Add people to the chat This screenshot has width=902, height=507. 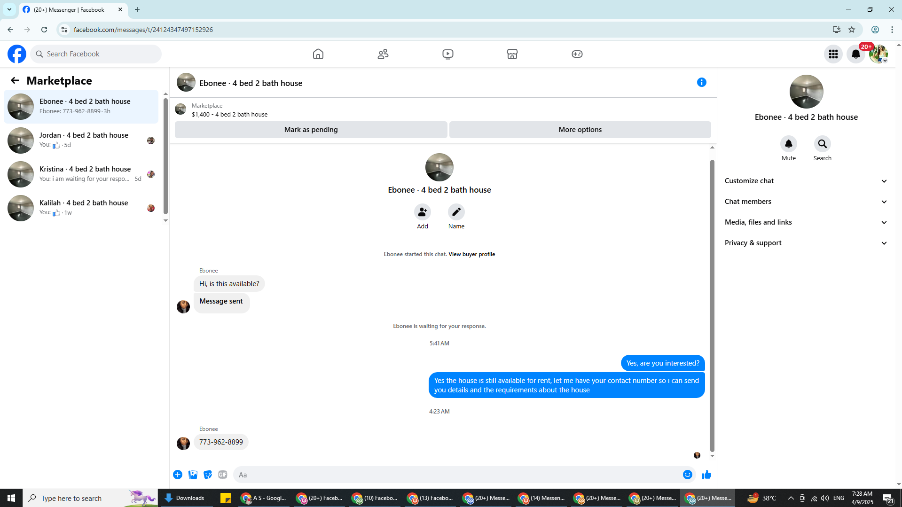coord(423,212)
